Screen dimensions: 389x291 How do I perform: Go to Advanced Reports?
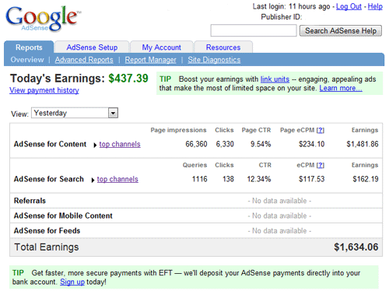84,60
